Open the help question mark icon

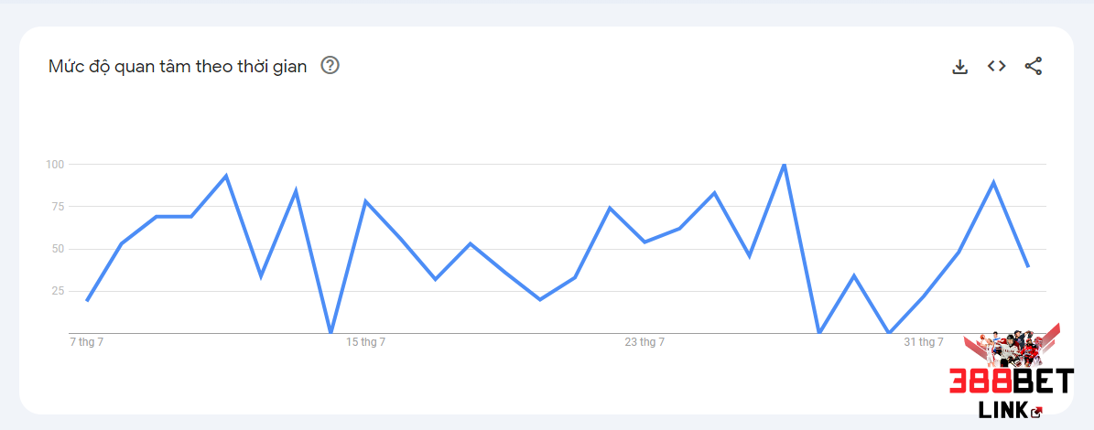pos(330,66)
